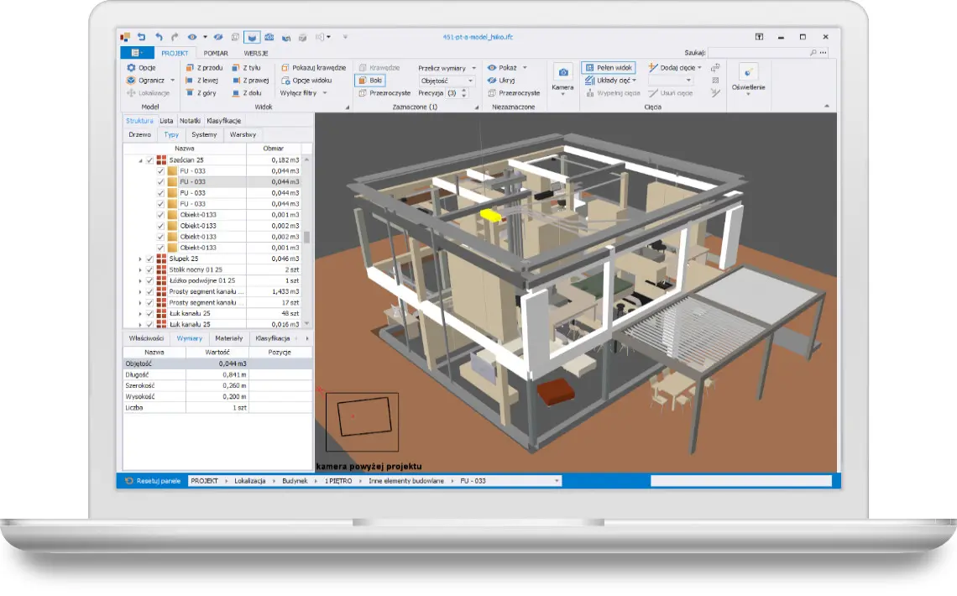
Task: Click the undo arrow in title bar
Action: coord(158,37)
